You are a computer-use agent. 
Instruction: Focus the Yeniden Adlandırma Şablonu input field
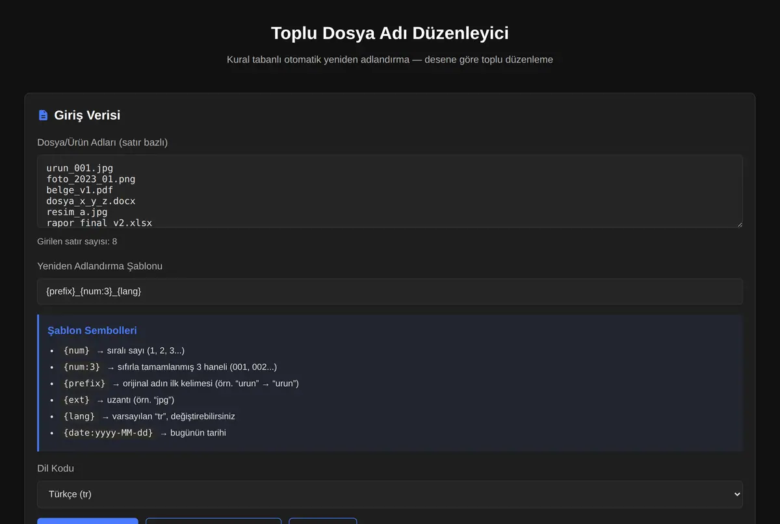[x=390, y=291]
